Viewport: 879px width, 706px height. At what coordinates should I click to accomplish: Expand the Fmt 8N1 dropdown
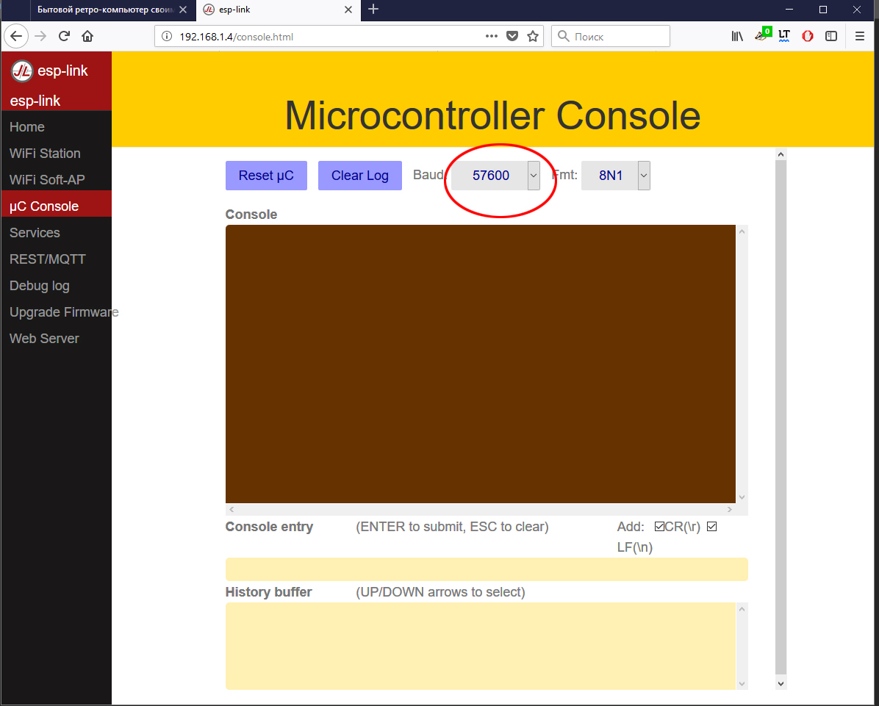point(616,176)
